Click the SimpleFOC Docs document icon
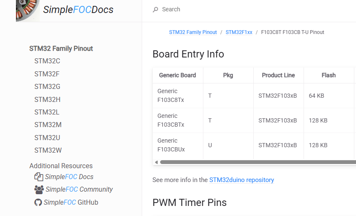The height and width of the screenshot is (216, 356). pos(39,177)
